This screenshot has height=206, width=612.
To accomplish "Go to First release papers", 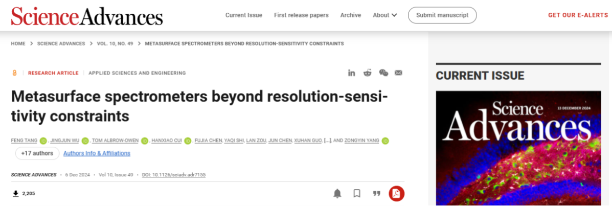I will pyautogui.click(x=301, y=15).
